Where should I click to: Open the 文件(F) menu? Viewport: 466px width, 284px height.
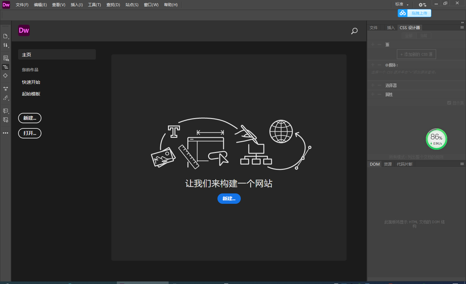[22, 5]
